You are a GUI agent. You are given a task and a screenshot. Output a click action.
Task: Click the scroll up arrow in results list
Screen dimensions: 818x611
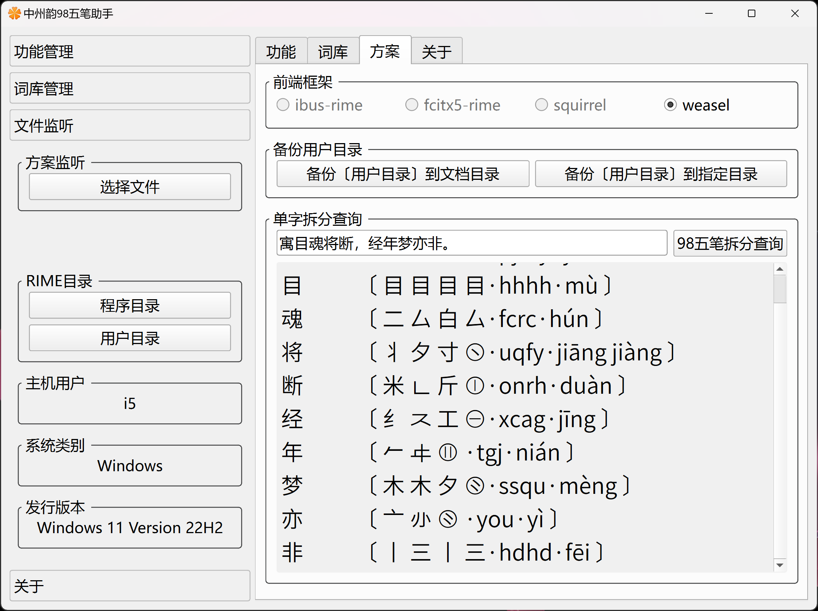pos(779,269)
